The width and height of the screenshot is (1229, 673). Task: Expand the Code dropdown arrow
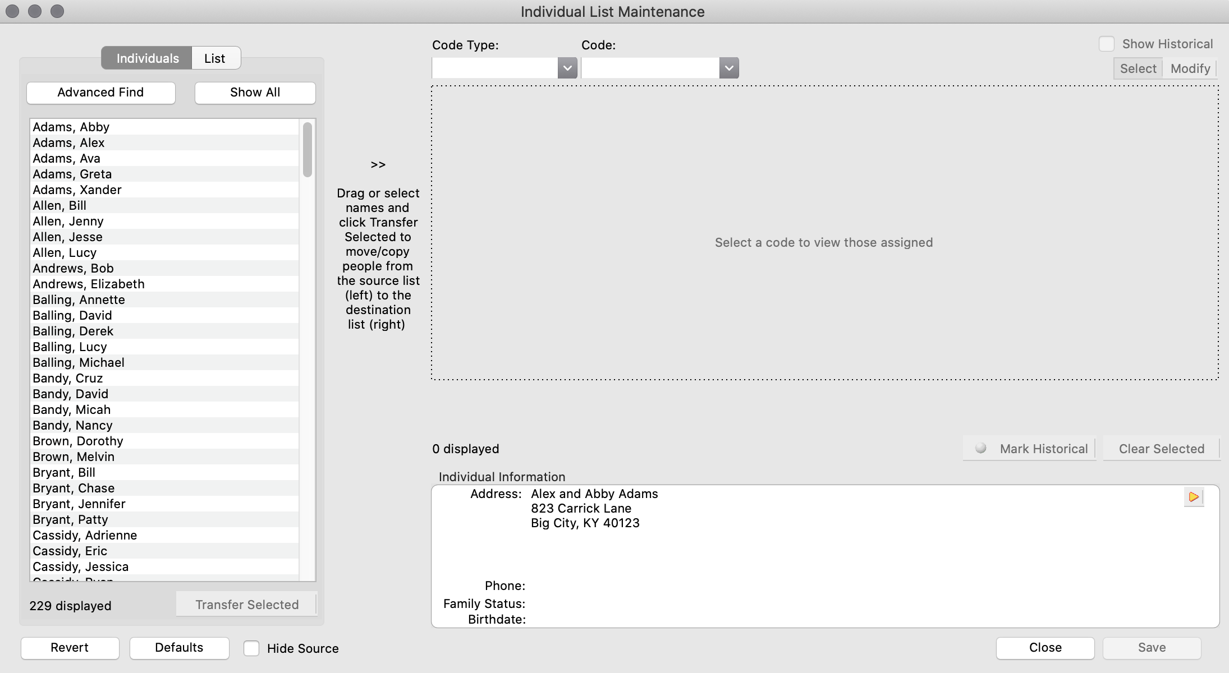(x=728, y=68)
